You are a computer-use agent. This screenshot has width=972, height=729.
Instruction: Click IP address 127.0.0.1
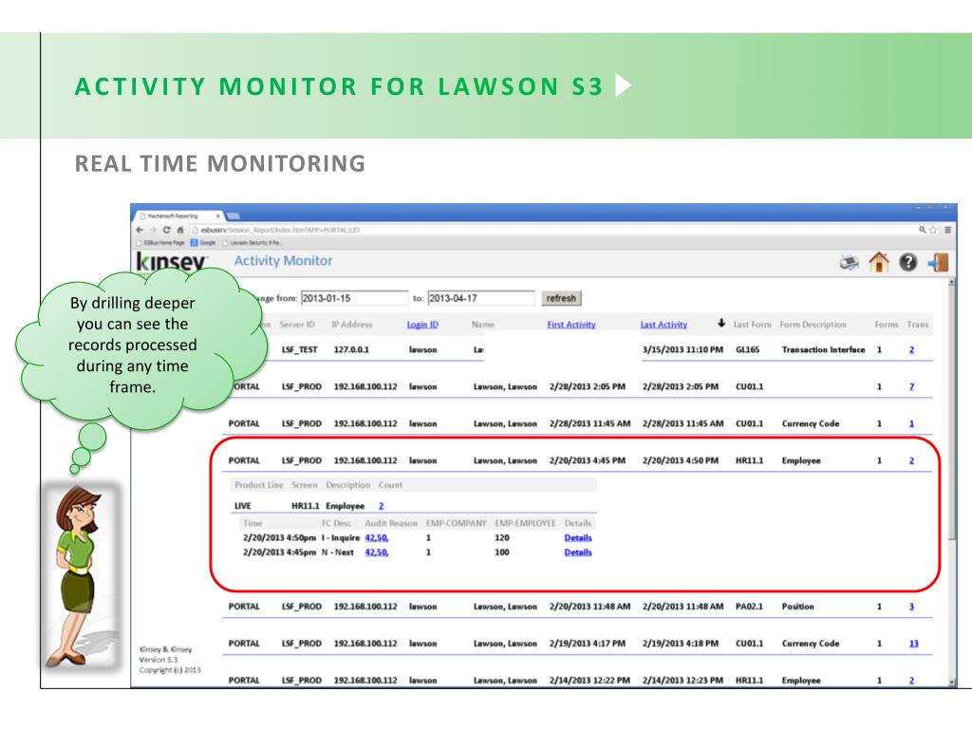tap(351, 349)
